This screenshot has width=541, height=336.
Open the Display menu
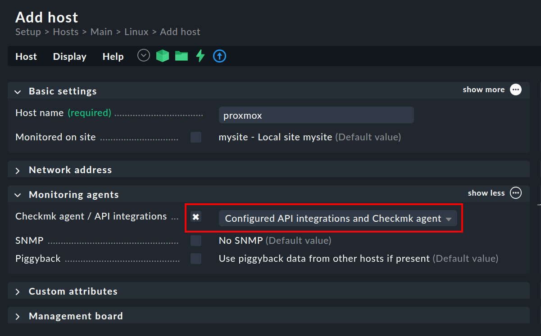click(x=69, y=56)
